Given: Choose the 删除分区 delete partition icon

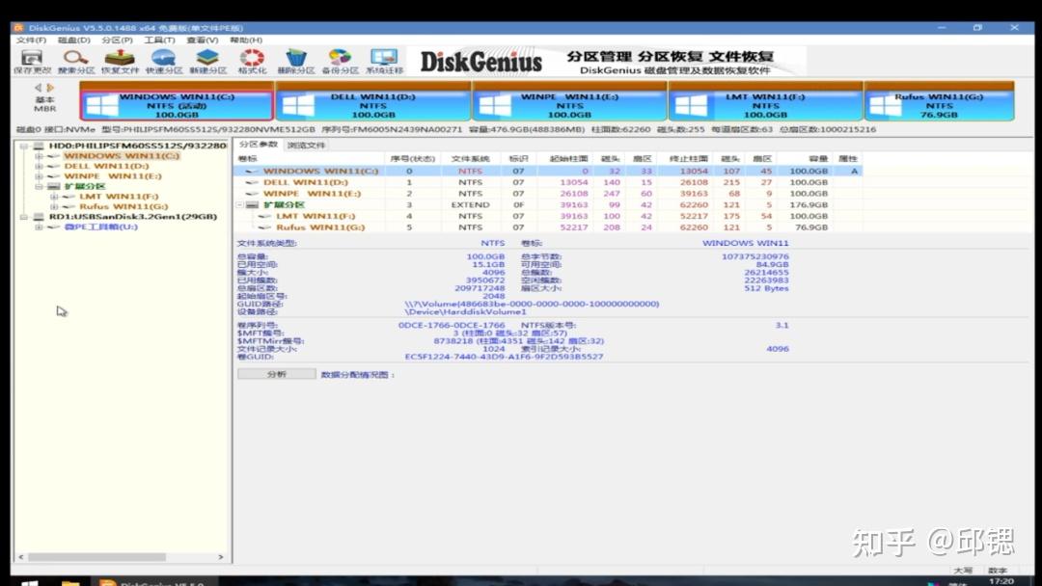Looking at the screenshot, I should click(x=296, y=62).
